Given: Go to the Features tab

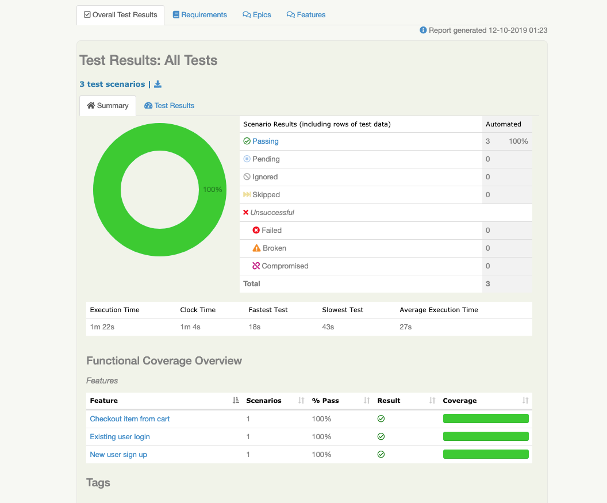Looking at the screenshot, I should (306, 15).
